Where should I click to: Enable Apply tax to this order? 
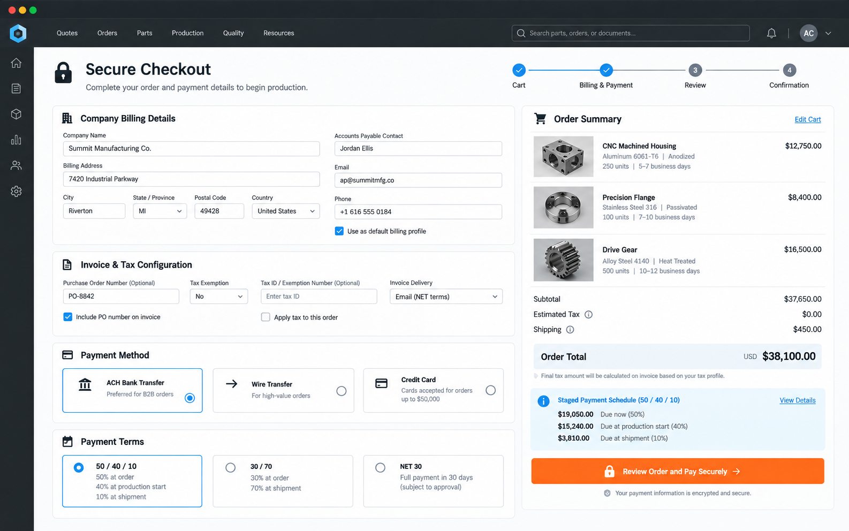(266, 317)
